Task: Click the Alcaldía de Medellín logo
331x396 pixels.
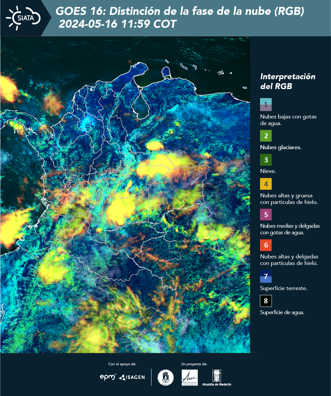Action: point(217,378)
